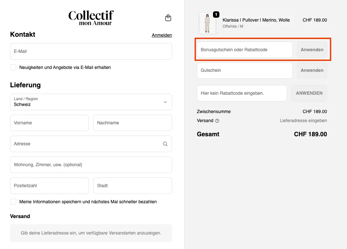This screenshot has height=249, width=347.
Task: Click the Bonusgutschein oder Rabattcode field
Action: pos(244,50)
